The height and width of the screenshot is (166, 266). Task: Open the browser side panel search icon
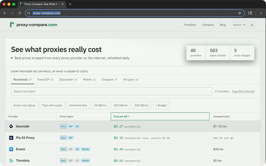tap(250, 13)
